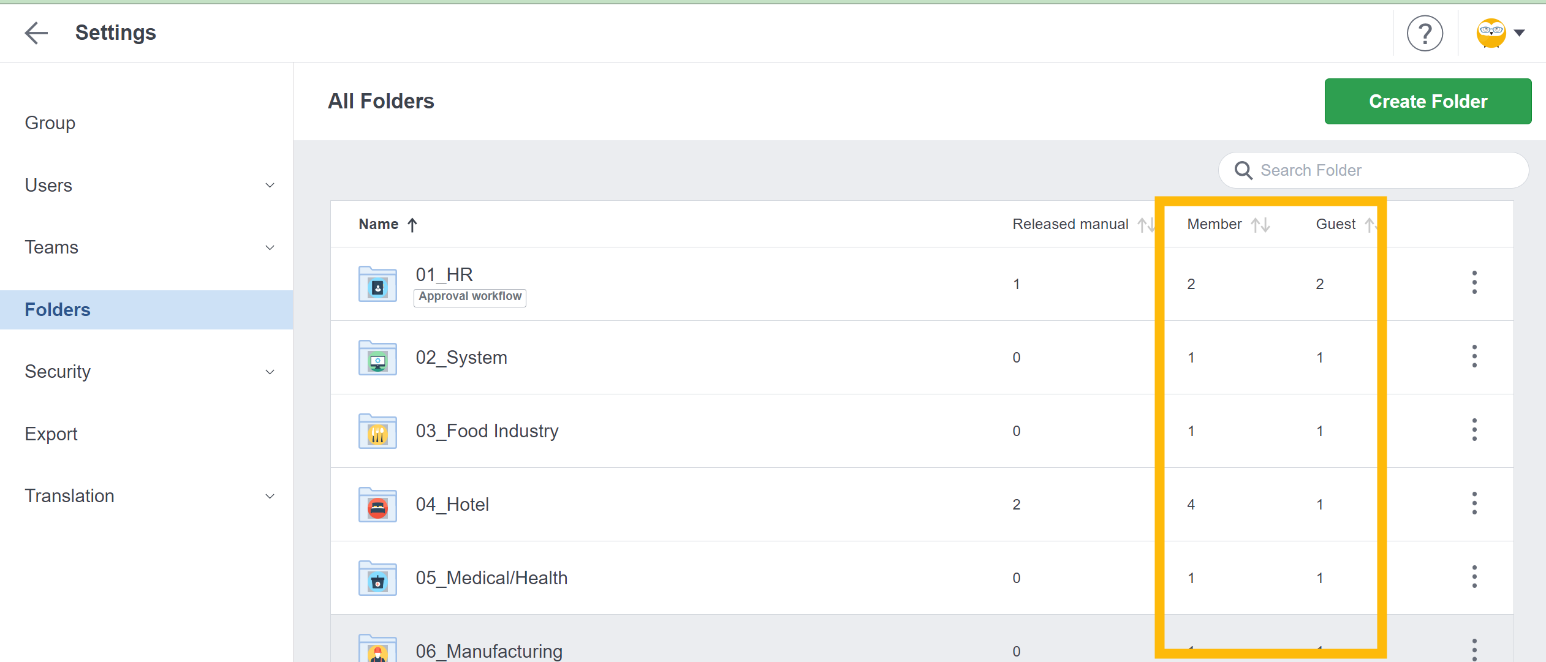Image resolution: width=1546 pixels, height=662 pixels.
Task: Select Group in the sidebar
Action: (50, 123)
